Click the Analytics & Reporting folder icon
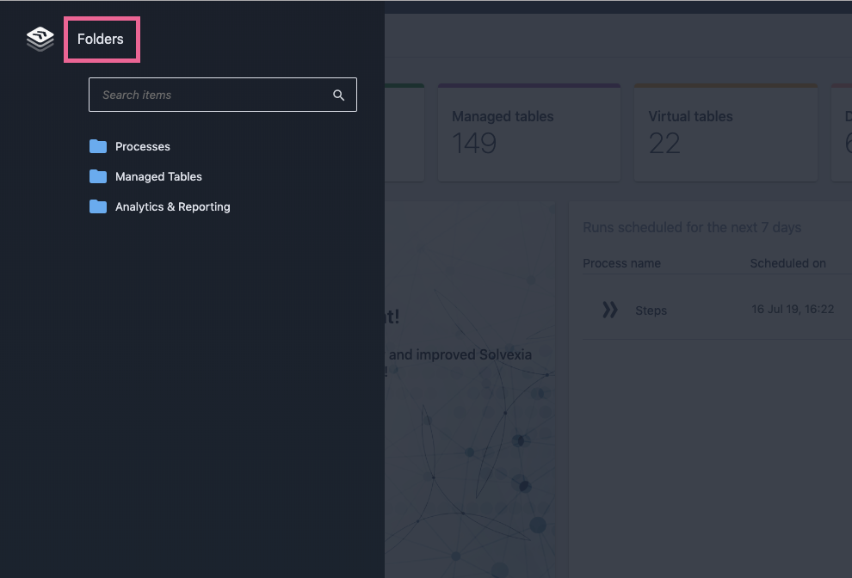This screenshot has width=852, height=578. 98,206
